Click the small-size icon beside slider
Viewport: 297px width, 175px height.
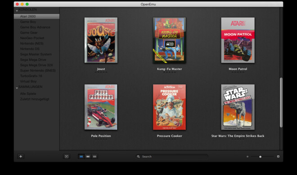(247, 157)
